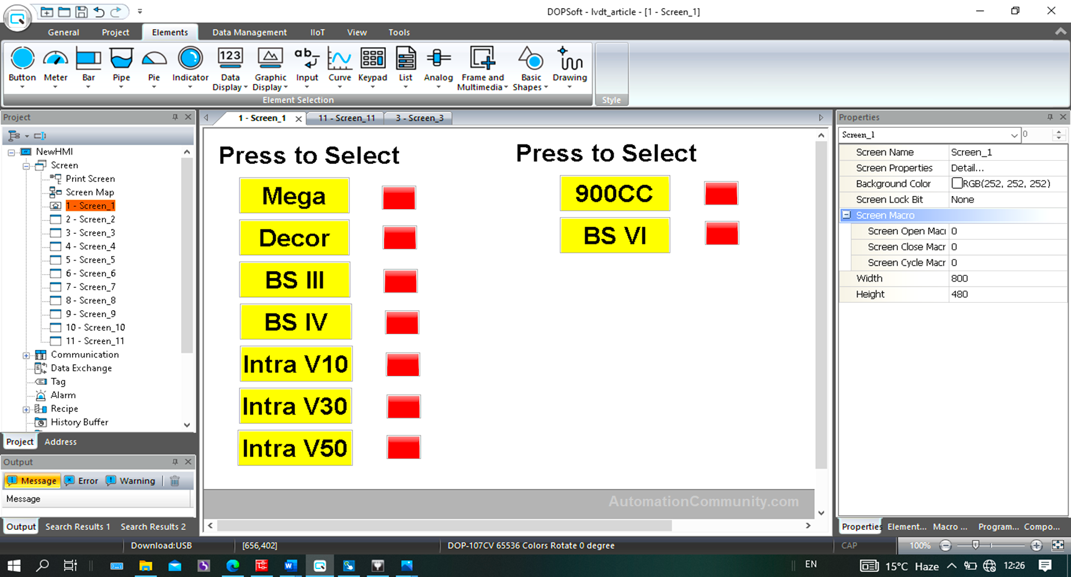Viewport: 1071px width, 577px height.
Task: Select the Curve element tool
Action: coord(339,68)
